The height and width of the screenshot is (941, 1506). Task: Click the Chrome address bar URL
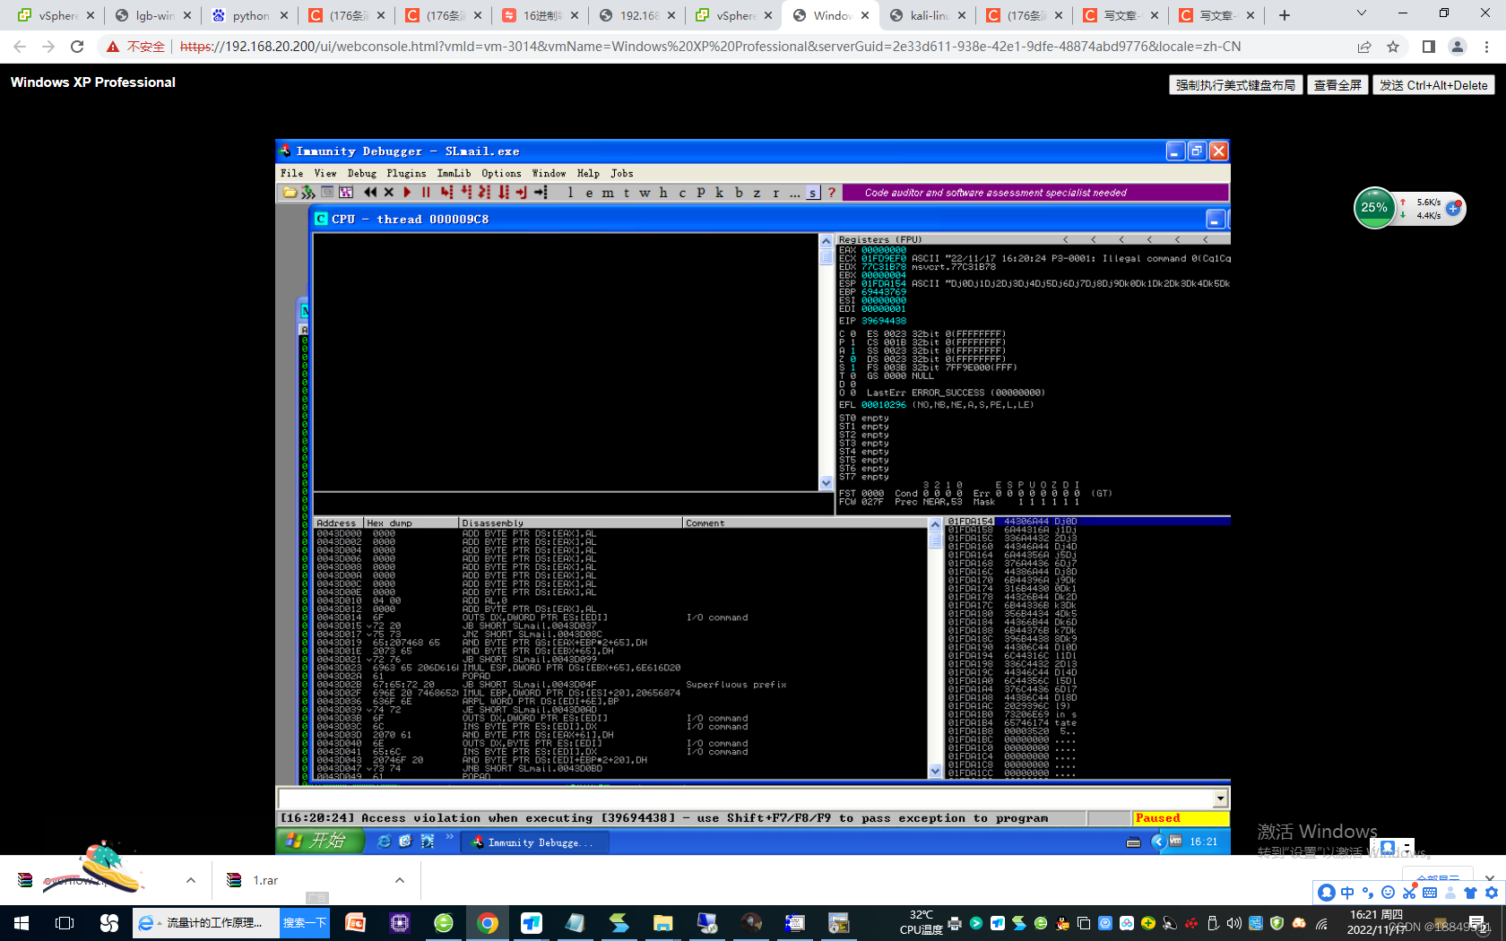pyautogui.click(x=710, y=47)
